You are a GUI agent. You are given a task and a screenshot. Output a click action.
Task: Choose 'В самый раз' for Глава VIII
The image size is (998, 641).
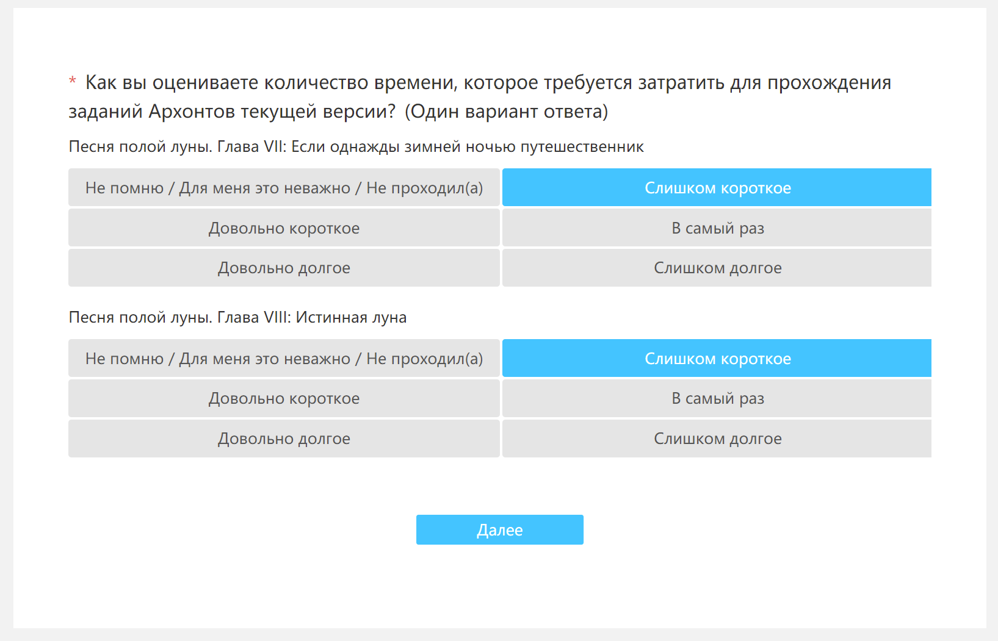pos(717,398)
